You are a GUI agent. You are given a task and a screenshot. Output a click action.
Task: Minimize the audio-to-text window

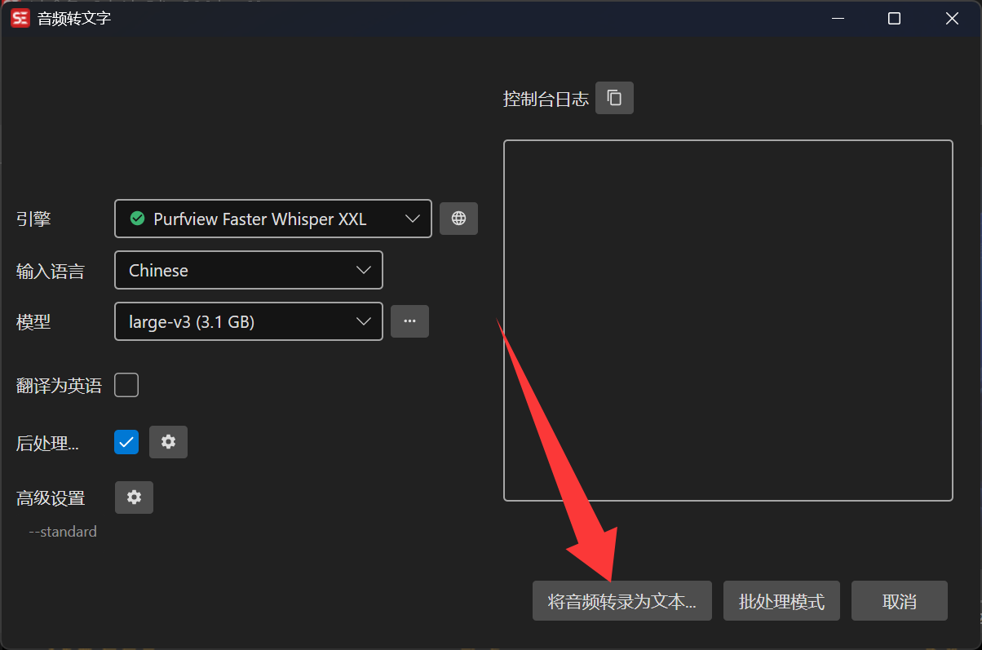click(x=837, y=18)
